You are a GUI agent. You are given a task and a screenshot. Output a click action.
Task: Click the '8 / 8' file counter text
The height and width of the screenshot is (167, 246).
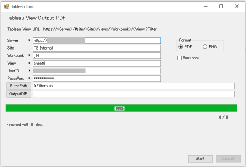point(223,117)
